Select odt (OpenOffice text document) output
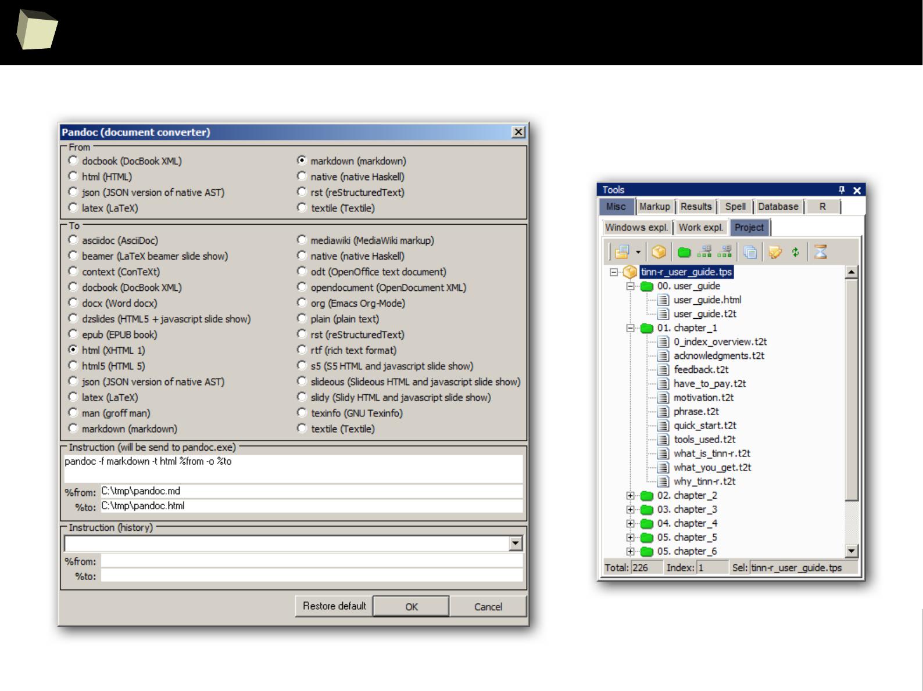923x691 pixels. coord(372,272)
